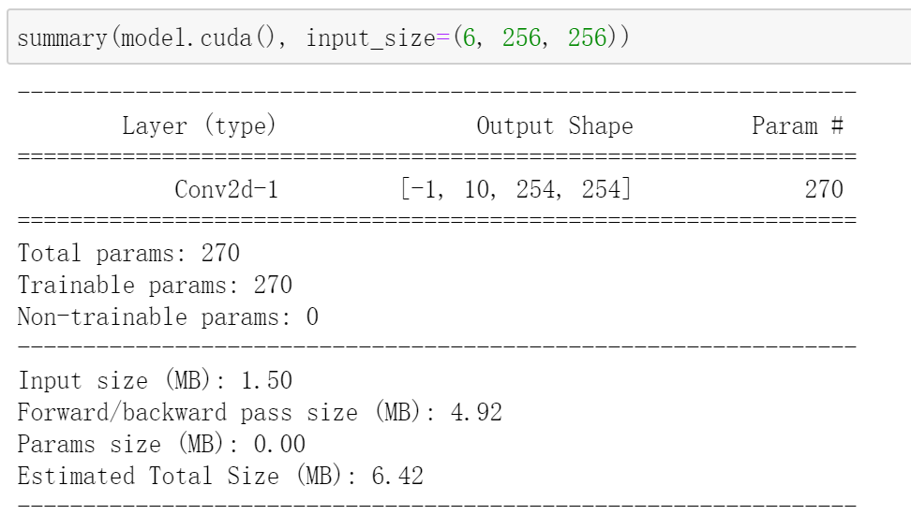911x515 pixels.
Task: Click double-line separator below Conv2d-1 row
Action: tap(437, 221)
